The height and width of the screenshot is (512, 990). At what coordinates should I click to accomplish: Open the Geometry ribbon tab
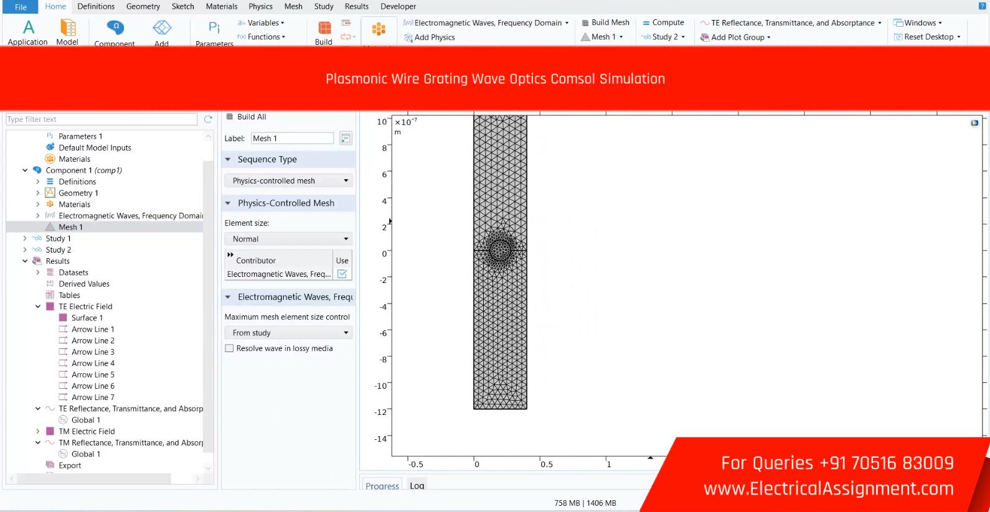tap(143, 6)
